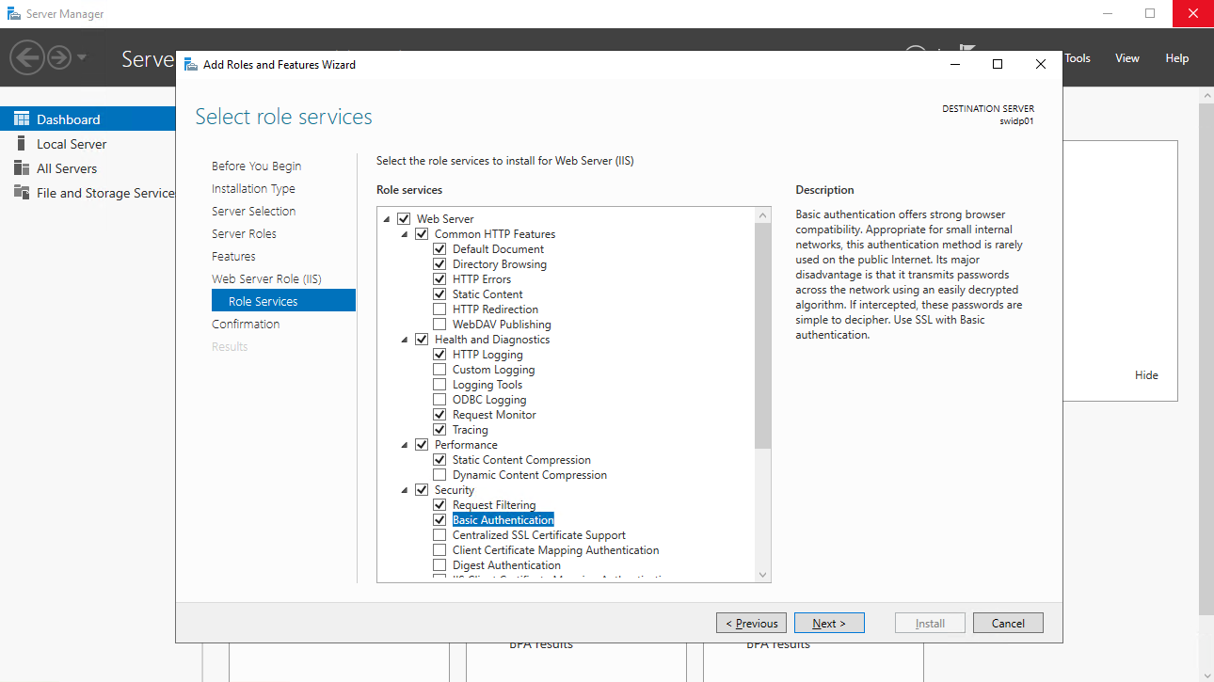Screen dimensions: 1214x682
Task: Open the Help menu in Server Manager
Action: pyautogui.click(x=1177, y=58)
